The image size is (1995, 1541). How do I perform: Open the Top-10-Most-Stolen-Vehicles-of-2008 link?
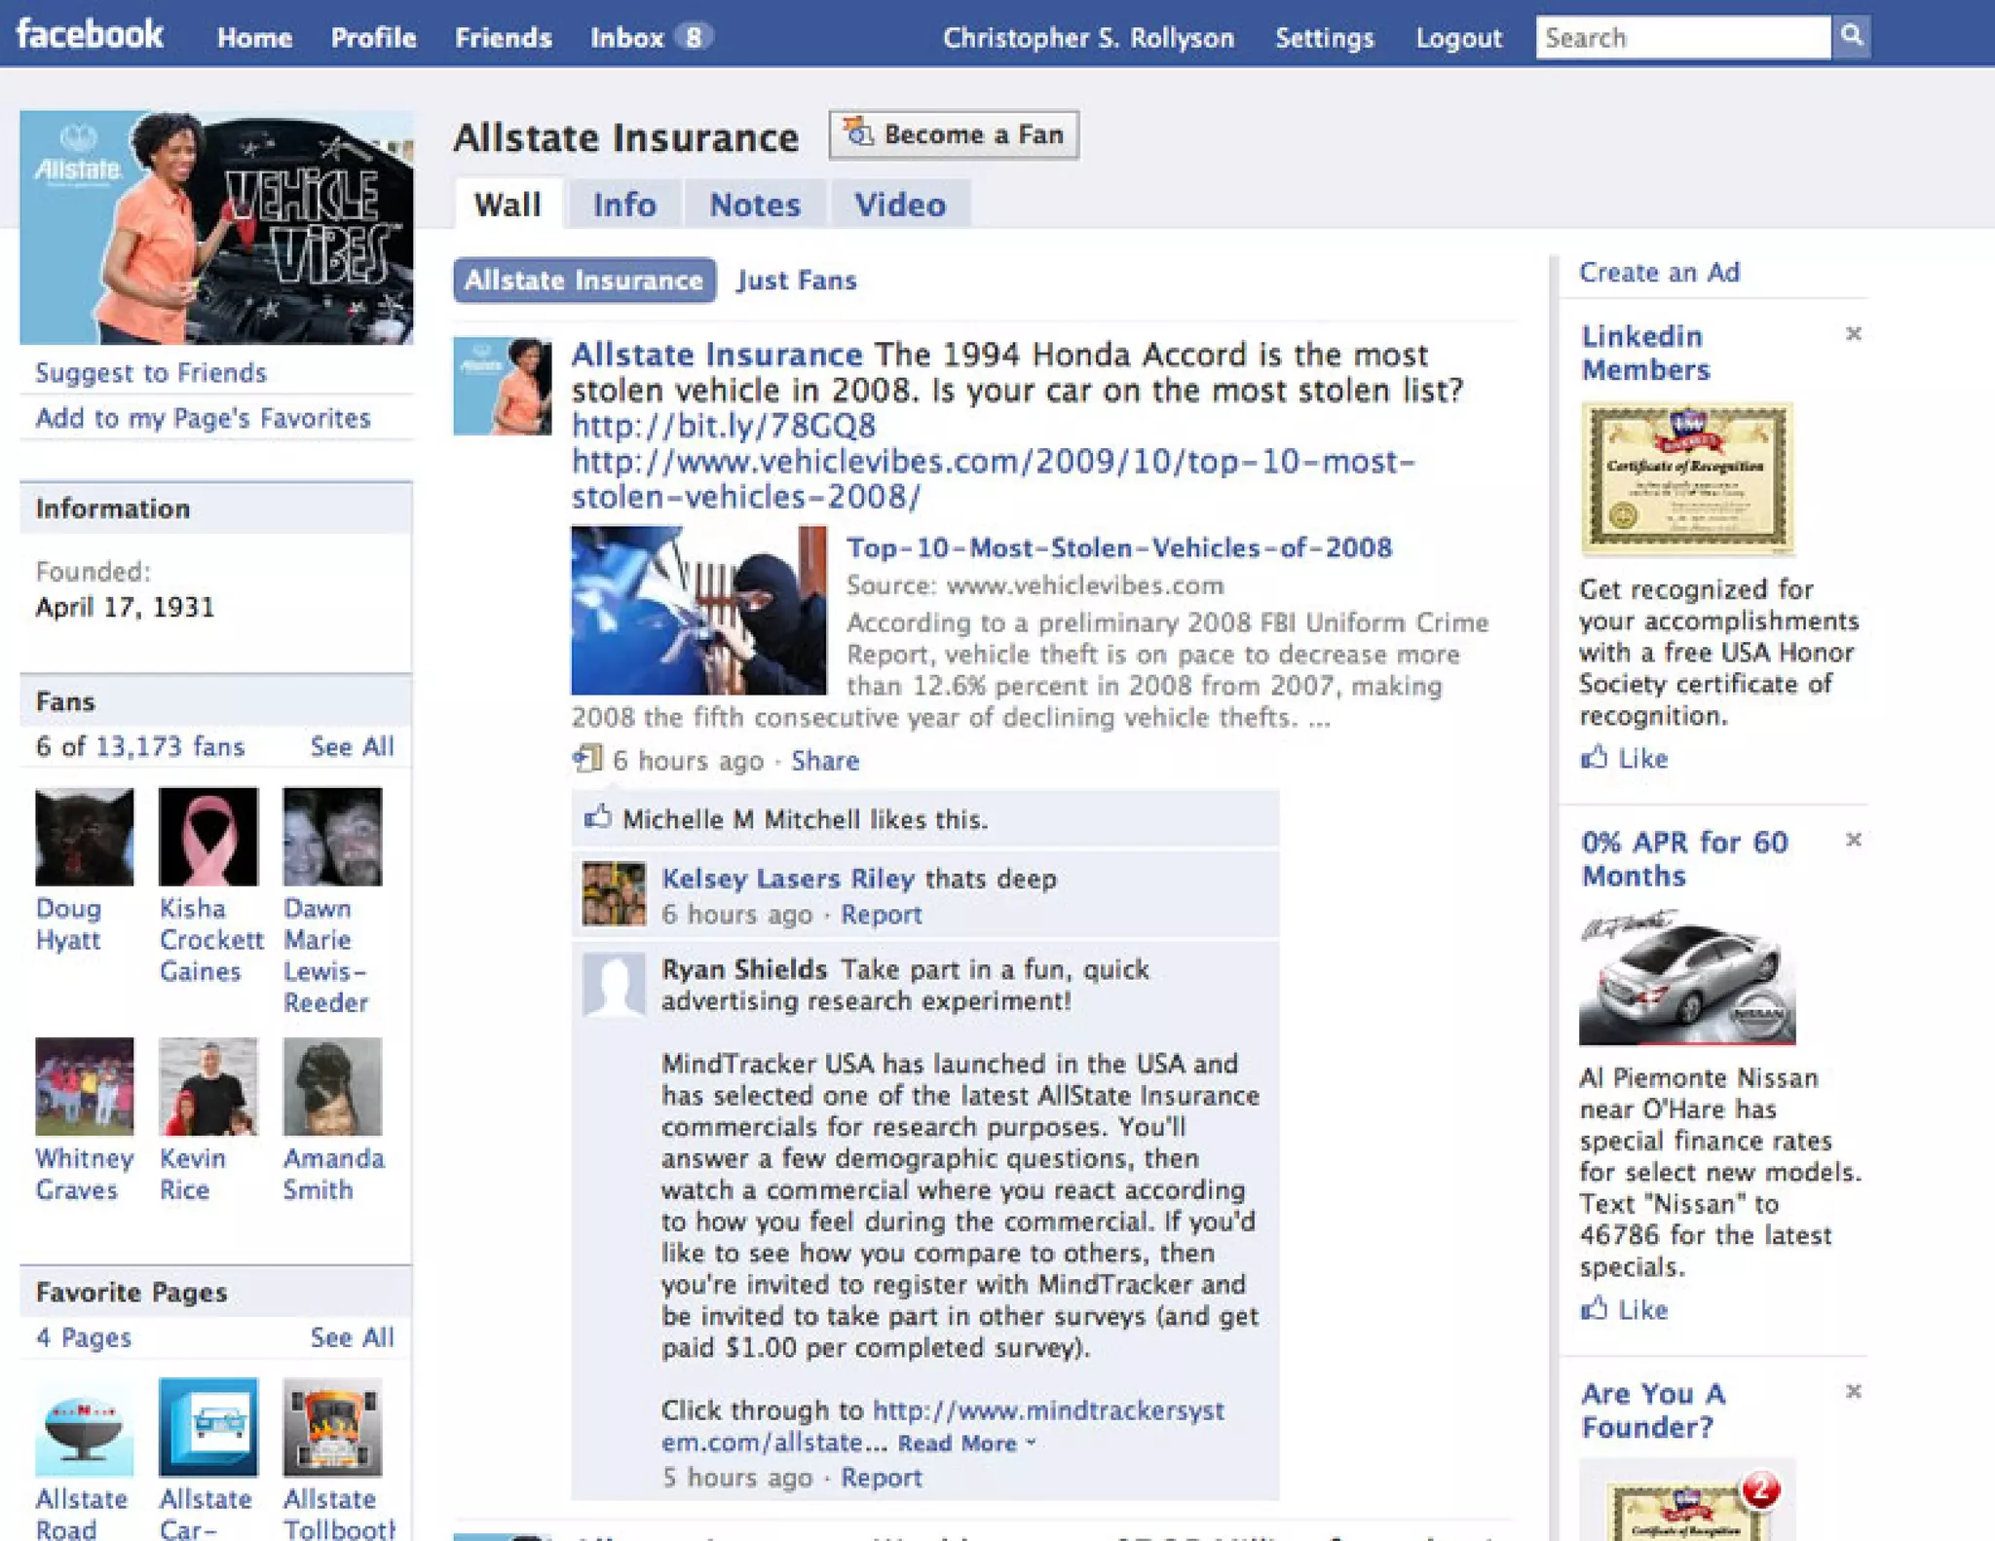point(1118,547)
